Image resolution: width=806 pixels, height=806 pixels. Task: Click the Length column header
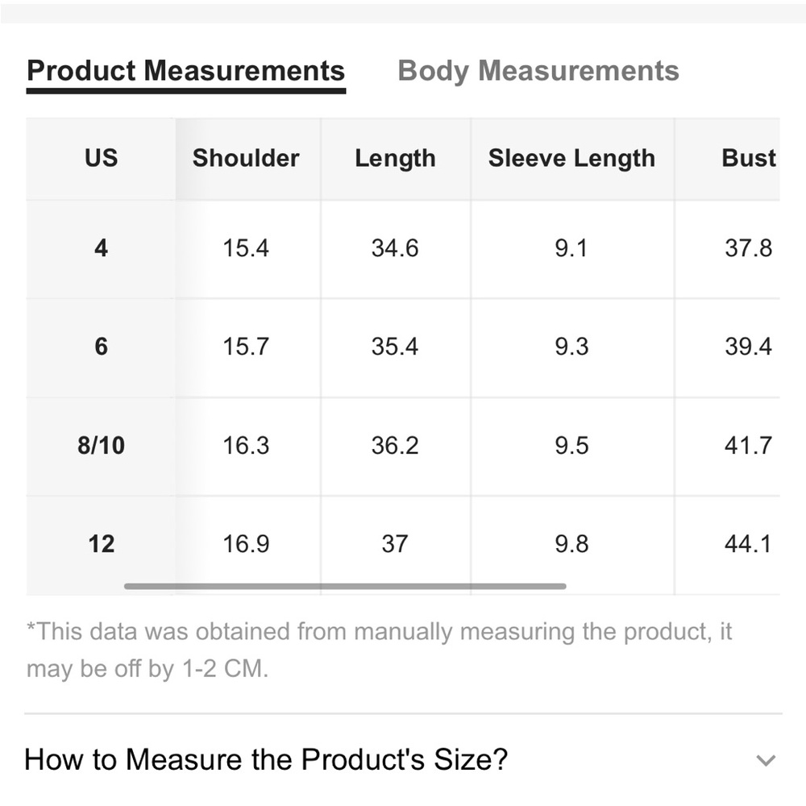pyautogui.click(x=395, y=158)
